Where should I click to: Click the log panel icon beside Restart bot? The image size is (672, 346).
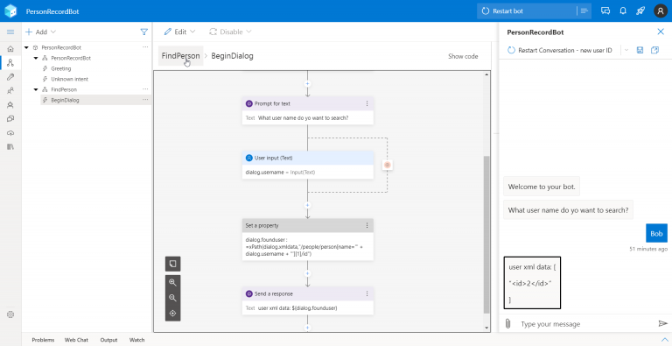pos(584,11)
